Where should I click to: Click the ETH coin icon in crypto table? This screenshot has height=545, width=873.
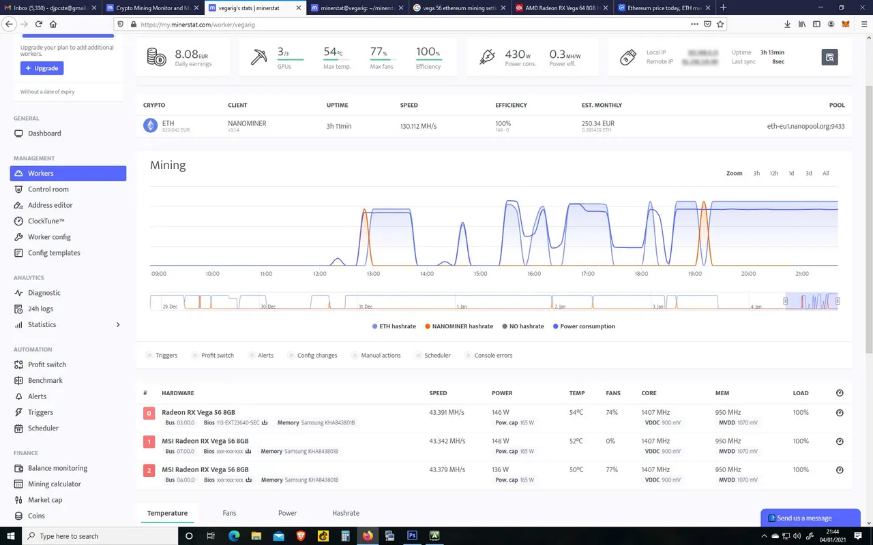pyautogui.click(x=151, y=126)
